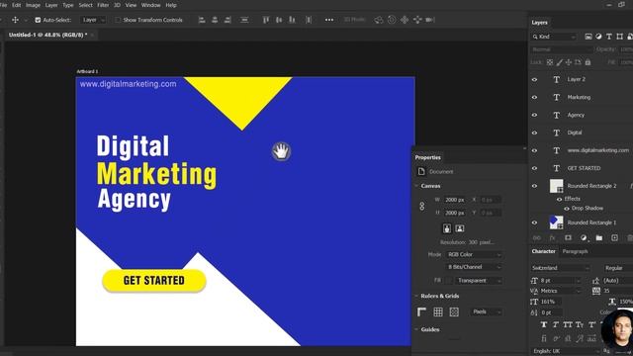The width and height of the screenshot is (633, 356).
Task: Create new adjustment layer icon
Action: pos(584,237)
